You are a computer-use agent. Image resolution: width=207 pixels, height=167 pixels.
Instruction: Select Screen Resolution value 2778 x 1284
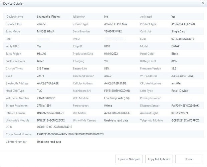(x=44, y=106)
